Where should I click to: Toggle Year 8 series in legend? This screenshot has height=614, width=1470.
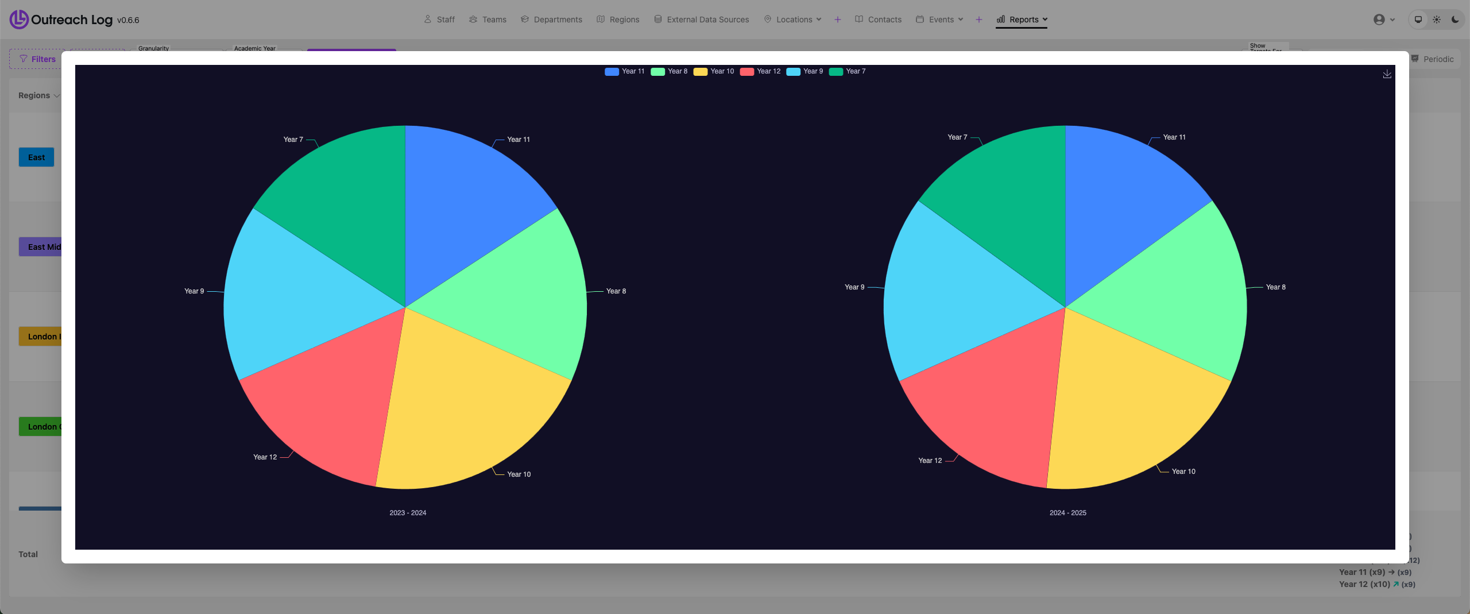click(x=670, y=71)
